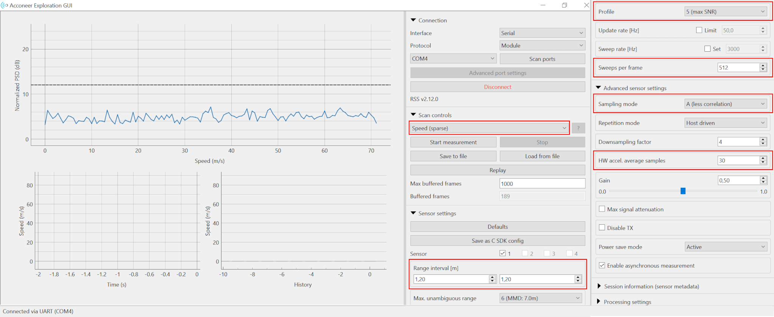Toggle Sensor 4 checkbox
This screenshot has height=317, width=774.
tap(569, 253)
